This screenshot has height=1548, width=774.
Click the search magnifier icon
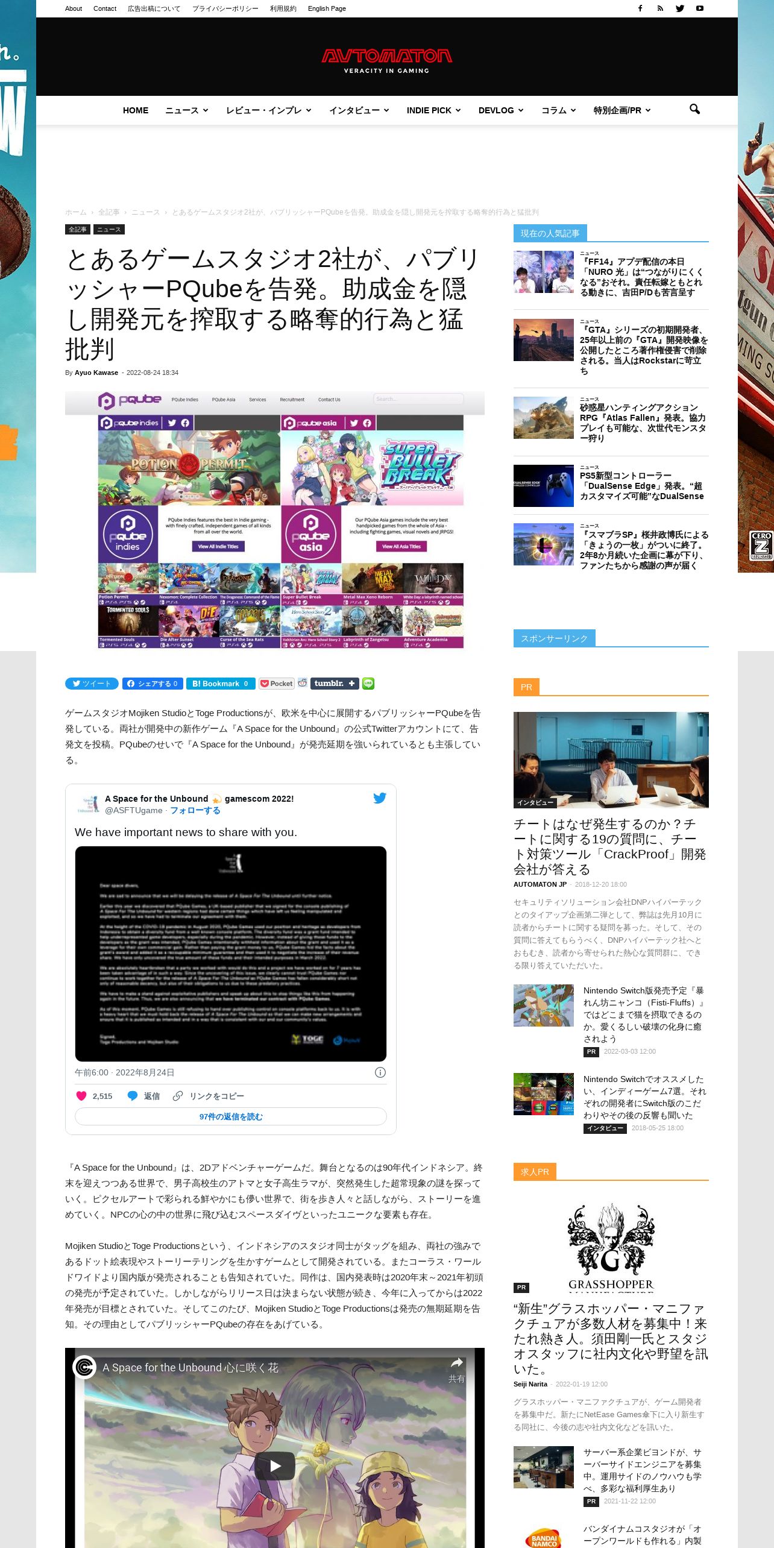click(x=694, y=109)
